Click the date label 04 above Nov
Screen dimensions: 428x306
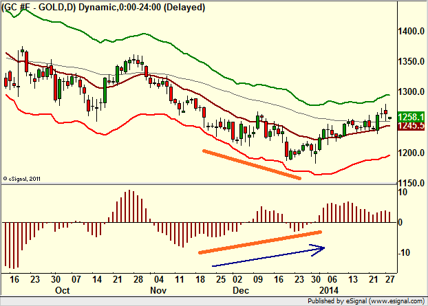pyautogui.click(x=158, y=279)
